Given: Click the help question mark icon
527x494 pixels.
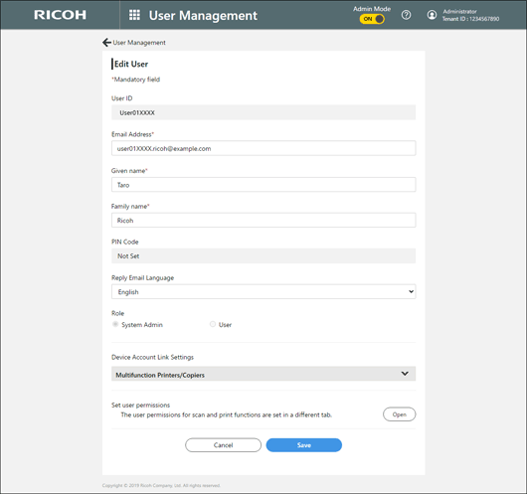Looking at the screenshot, I should [406, 15].
